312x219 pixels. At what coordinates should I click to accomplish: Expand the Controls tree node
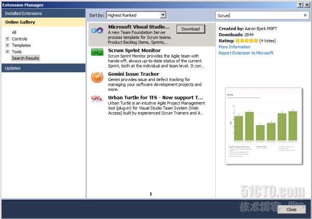tap(8, 39)
